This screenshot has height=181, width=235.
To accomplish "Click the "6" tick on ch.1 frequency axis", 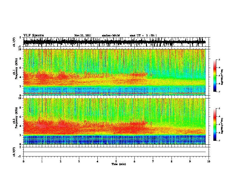I will pos(20,68).
